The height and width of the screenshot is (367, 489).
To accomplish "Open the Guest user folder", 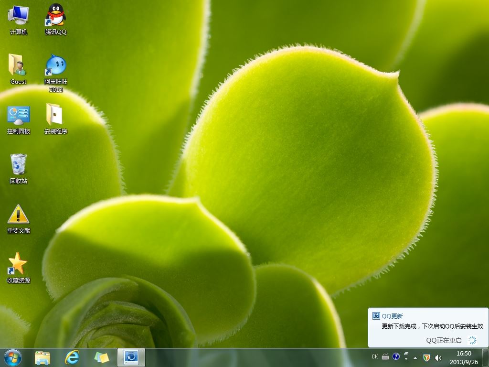I will (19, 69).
